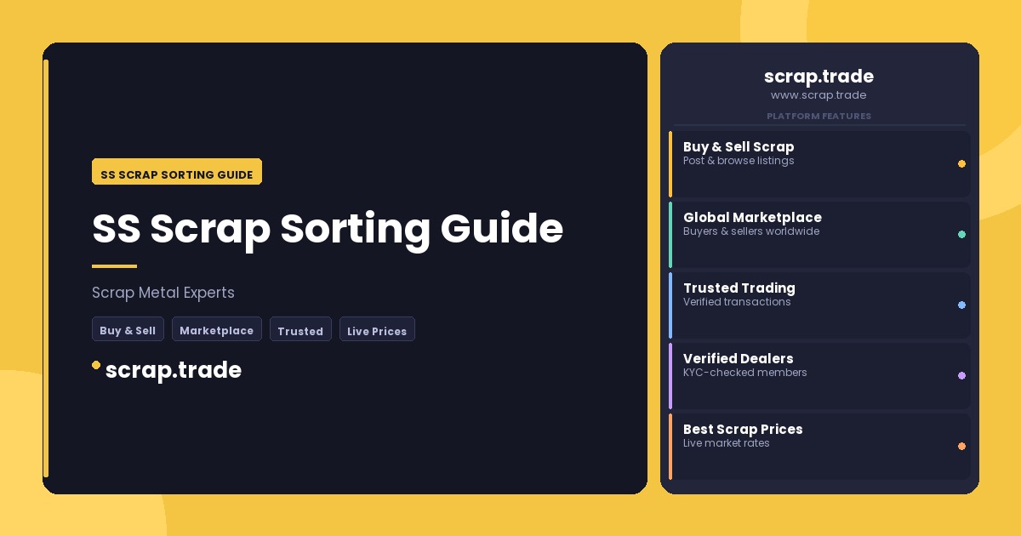
Task: Click the Post & browse listings text
Action: [739, 161]
